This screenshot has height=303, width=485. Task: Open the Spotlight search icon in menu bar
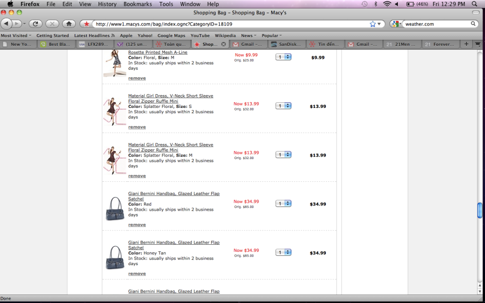click(x=474, y=4)
